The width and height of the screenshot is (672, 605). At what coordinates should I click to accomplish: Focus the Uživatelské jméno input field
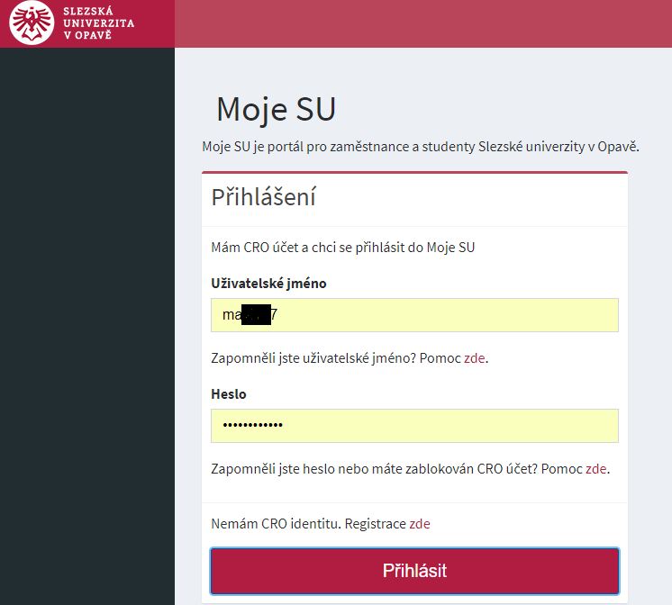tap(414, 315)
